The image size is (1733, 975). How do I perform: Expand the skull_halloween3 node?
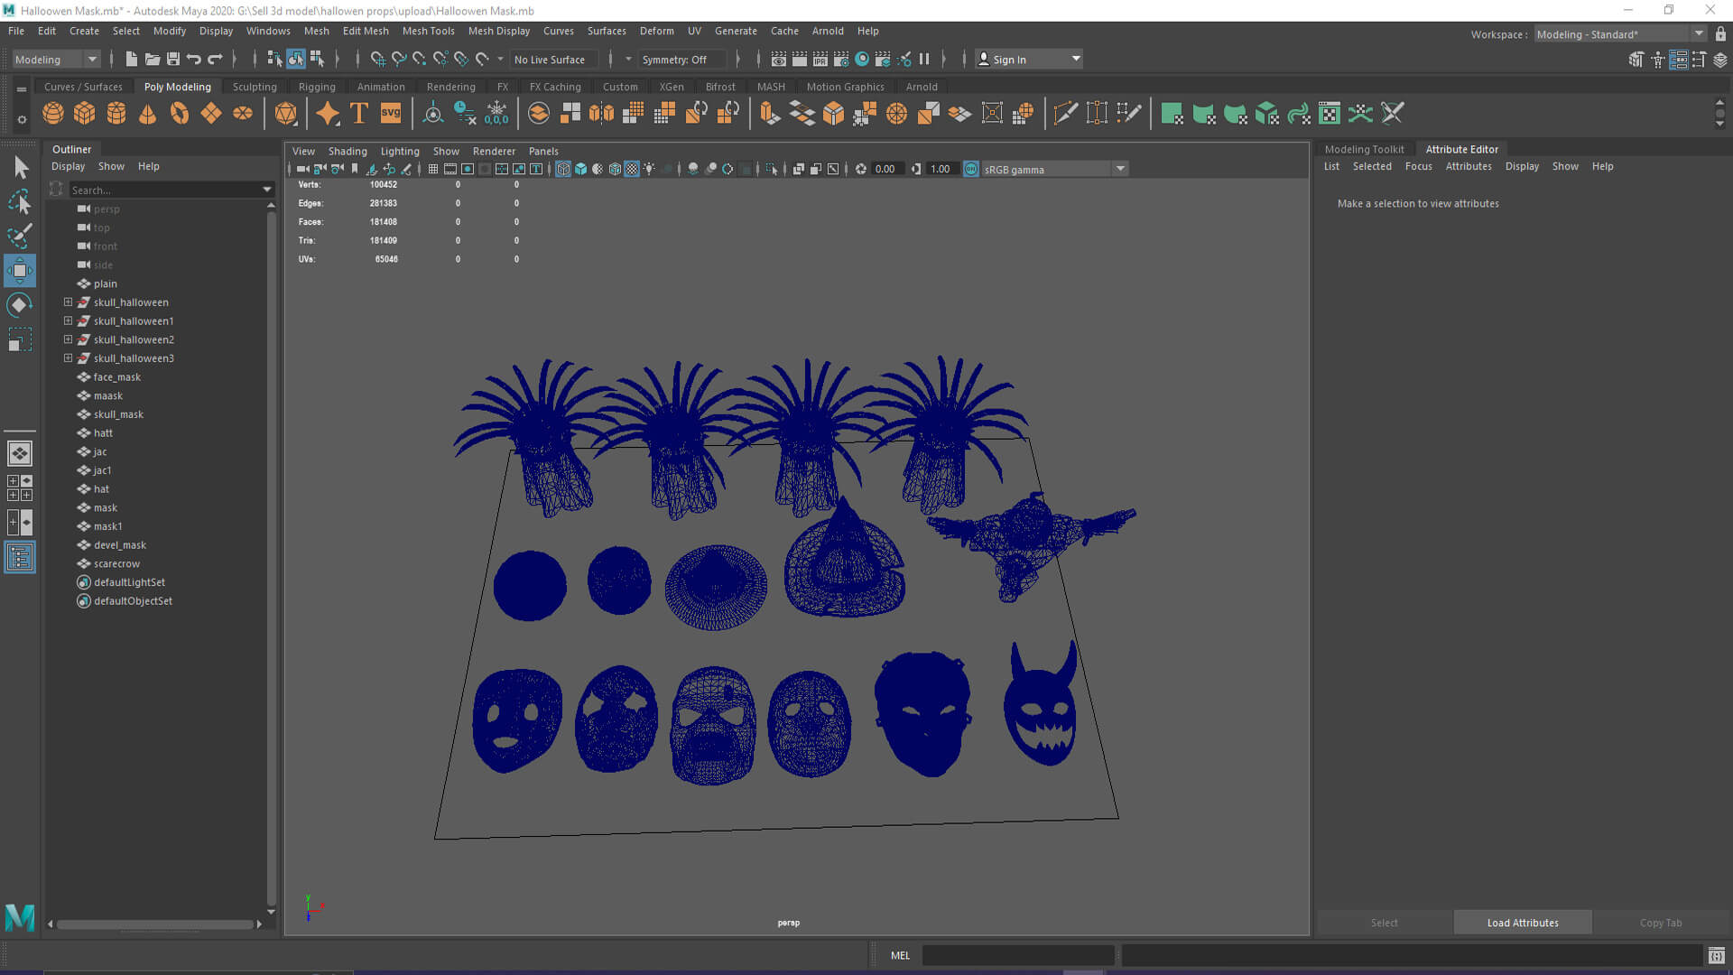tap(68, 358)
